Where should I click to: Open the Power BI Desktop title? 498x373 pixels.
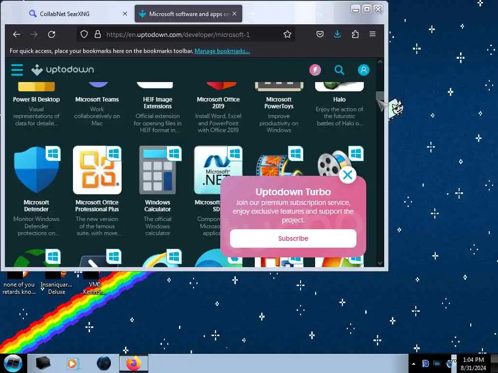click(36, 99)
